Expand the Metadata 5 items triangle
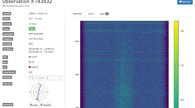The width and height of the screenshot is (195, 108). point(31,78)
